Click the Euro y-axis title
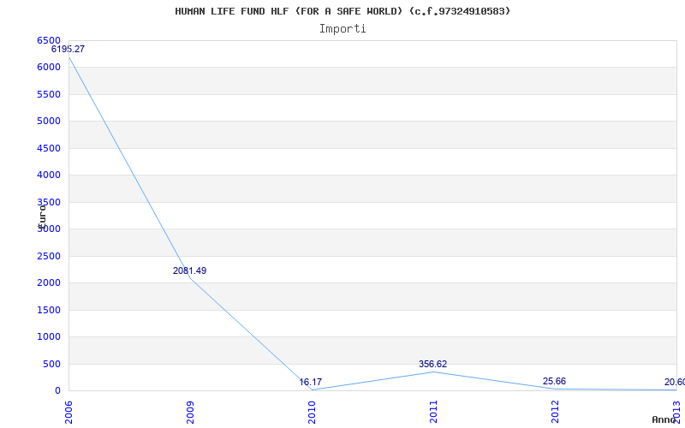 (x=42, y=217)
